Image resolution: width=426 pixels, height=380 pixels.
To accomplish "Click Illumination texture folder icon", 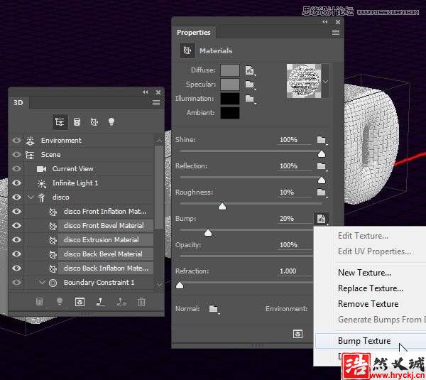I will pos(250,99).
